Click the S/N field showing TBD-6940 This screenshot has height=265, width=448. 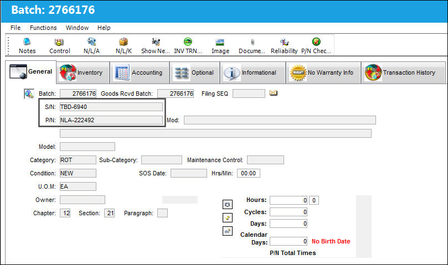click(x=111, y=107)
